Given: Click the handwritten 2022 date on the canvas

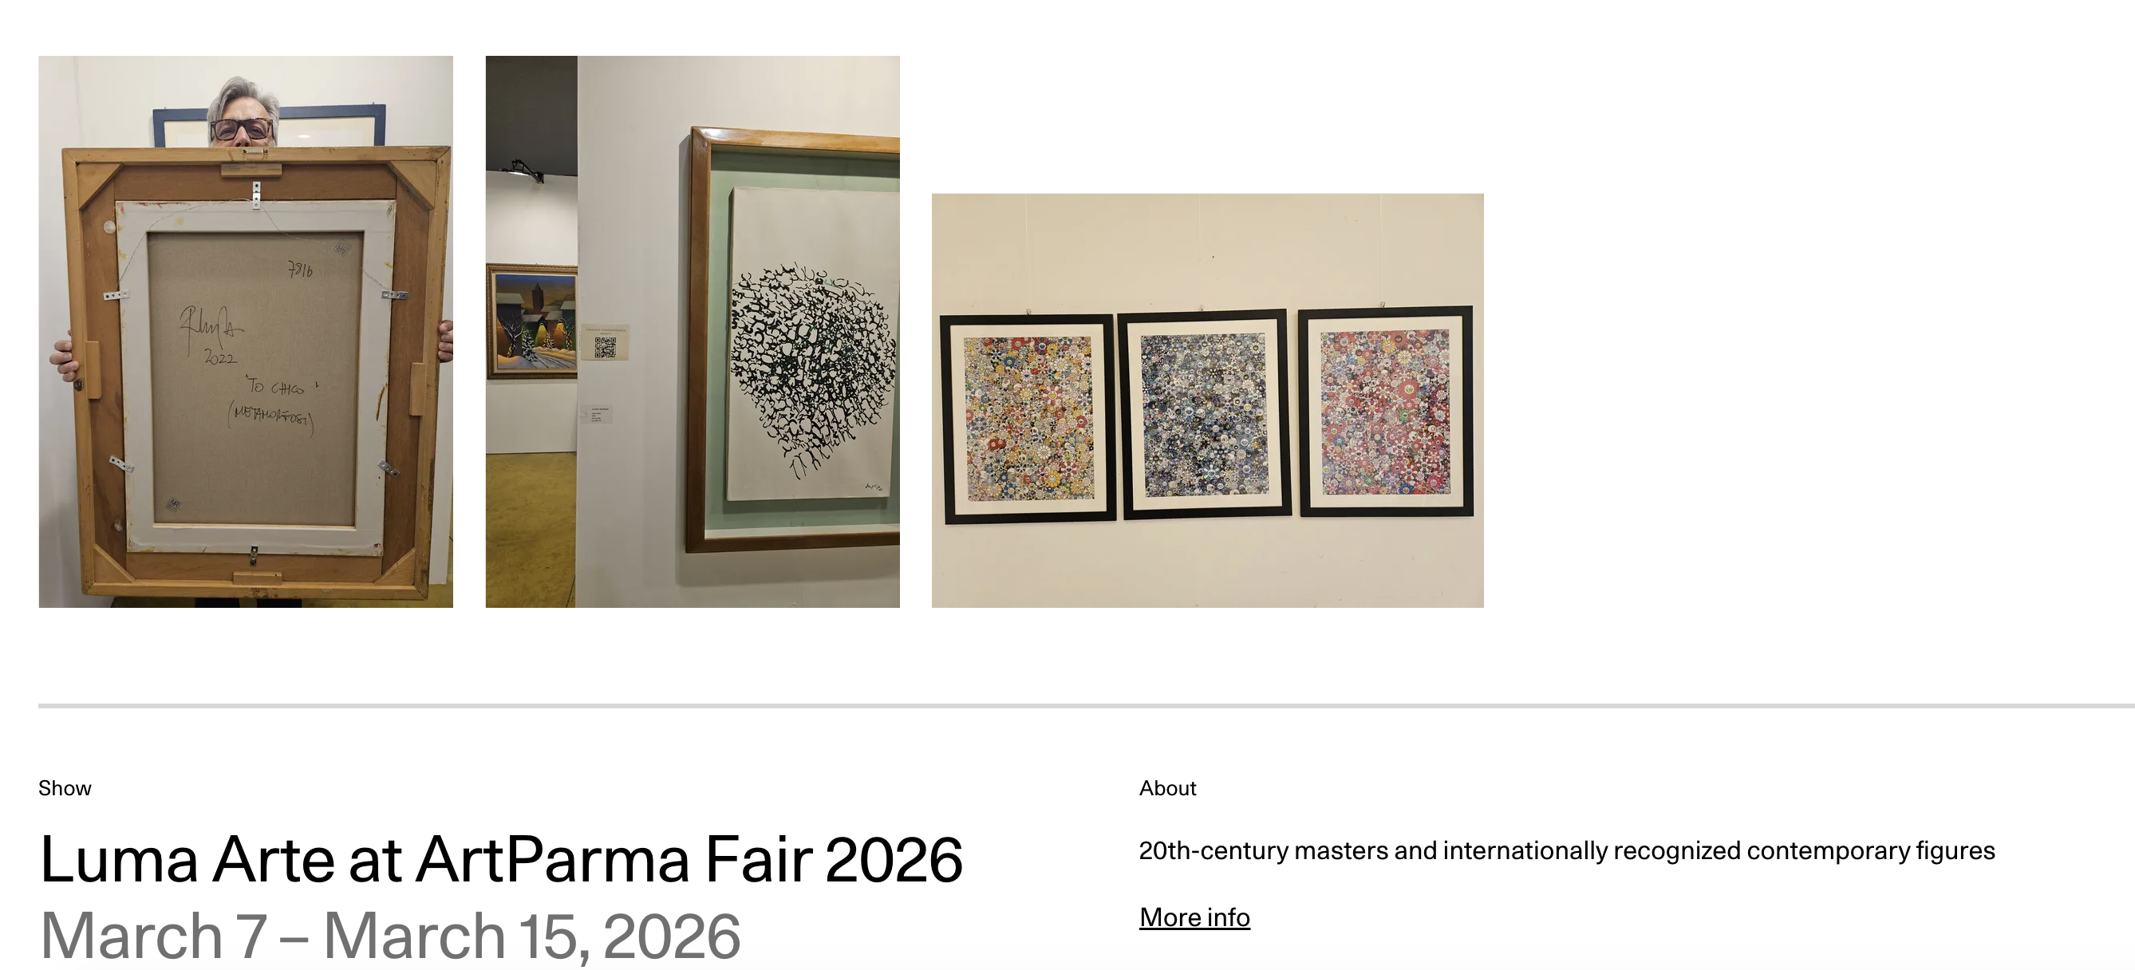Looking at the screenshot, I should (x=219, y=358).
